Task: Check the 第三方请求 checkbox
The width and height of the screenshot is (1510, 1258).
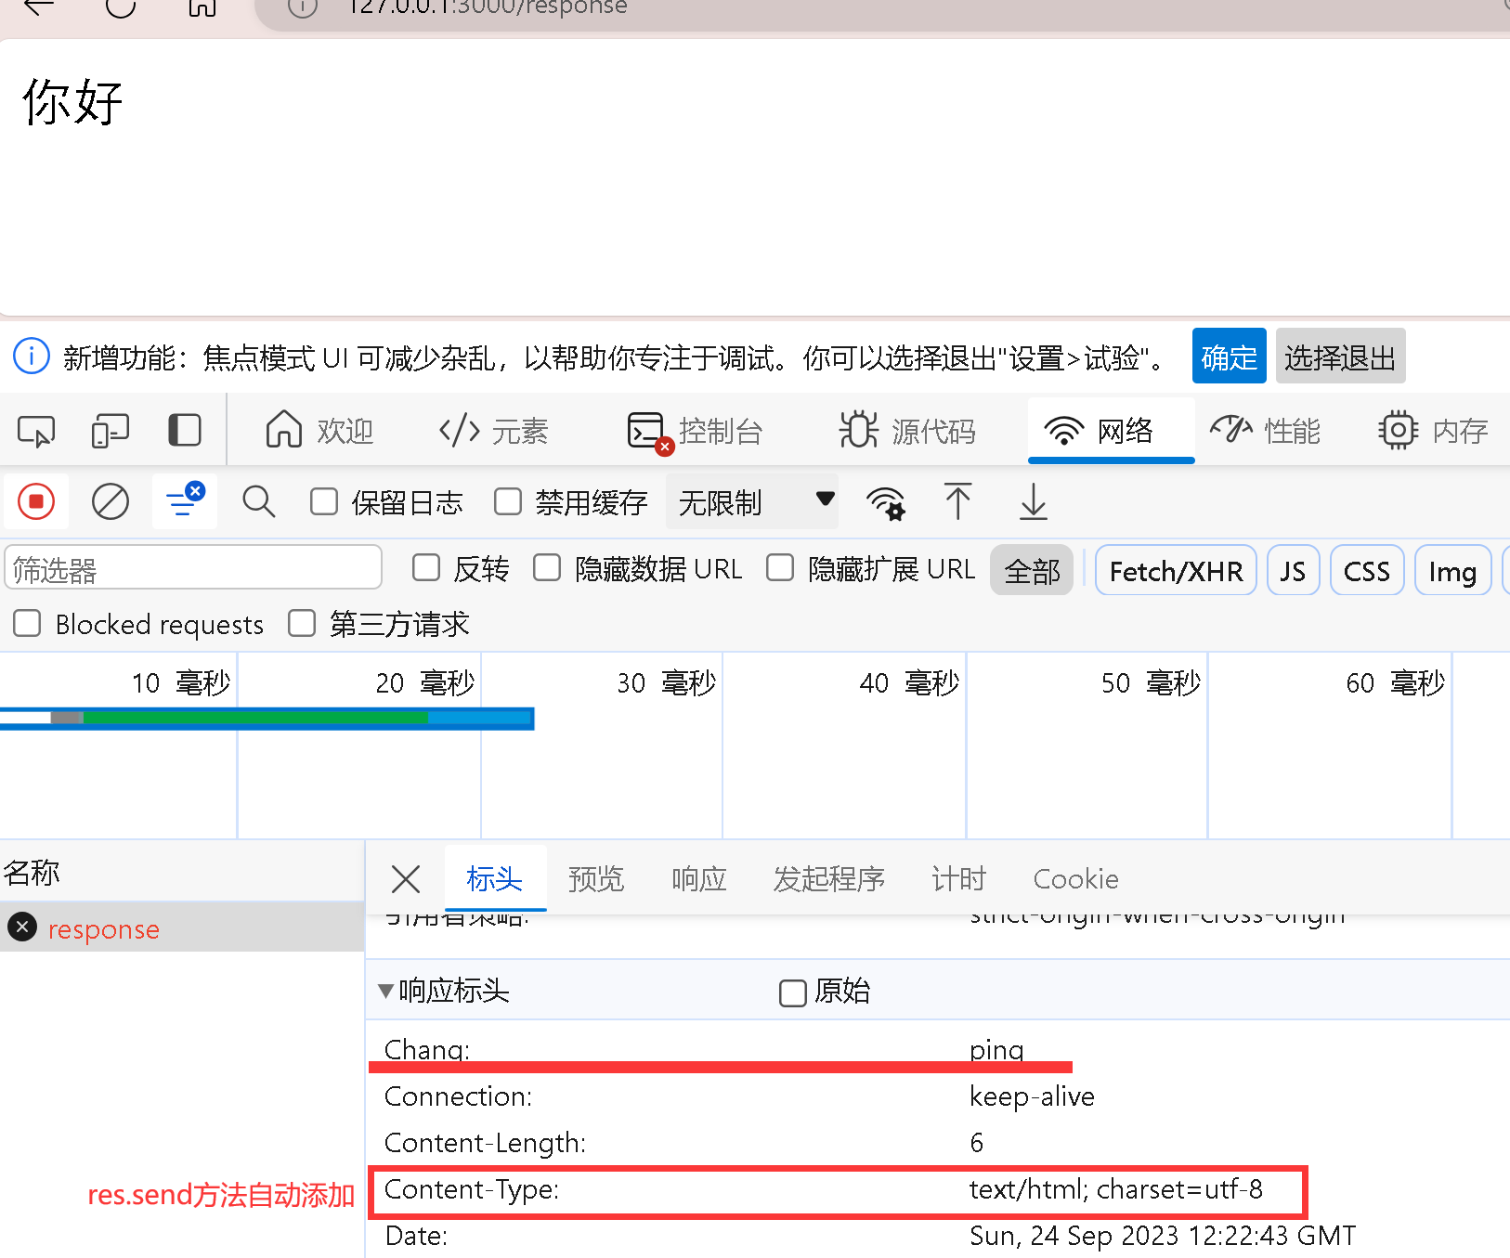Action: (302, 623)
